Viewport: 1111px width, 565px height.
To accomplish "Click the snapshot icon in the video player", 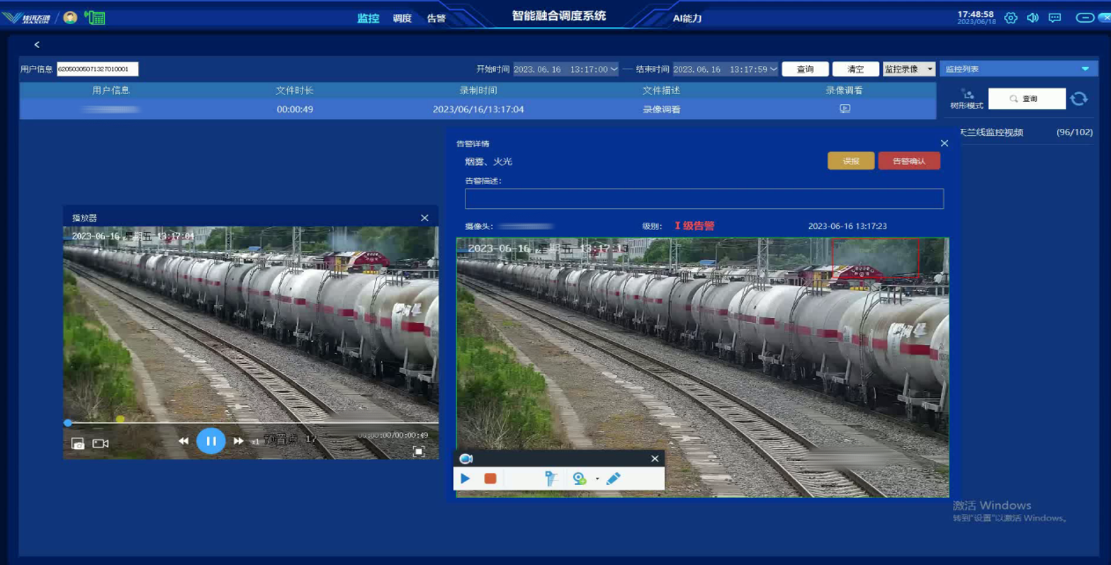I will point(78,444).
